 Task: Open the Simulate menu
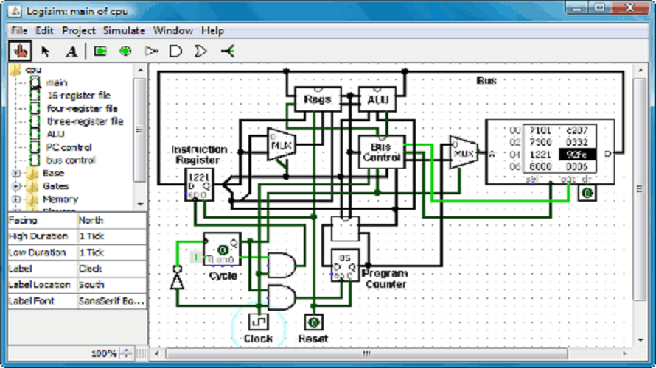123,31
